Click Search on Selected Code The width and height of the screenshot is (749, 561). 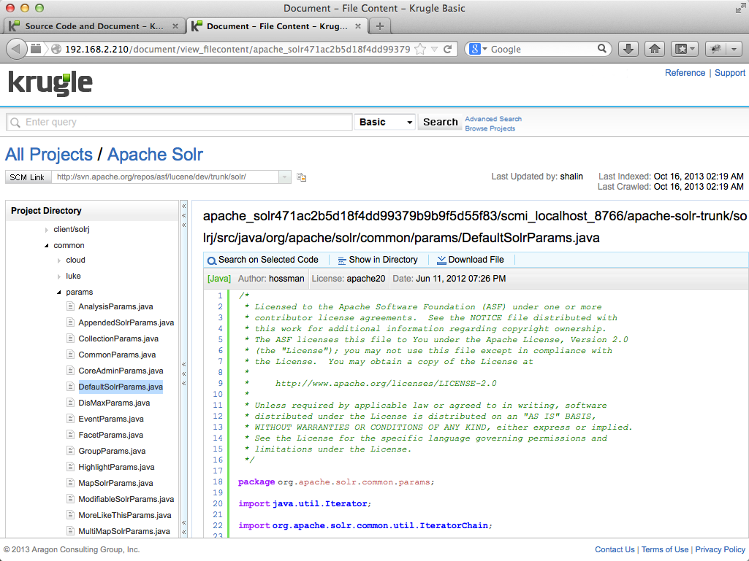268,260
